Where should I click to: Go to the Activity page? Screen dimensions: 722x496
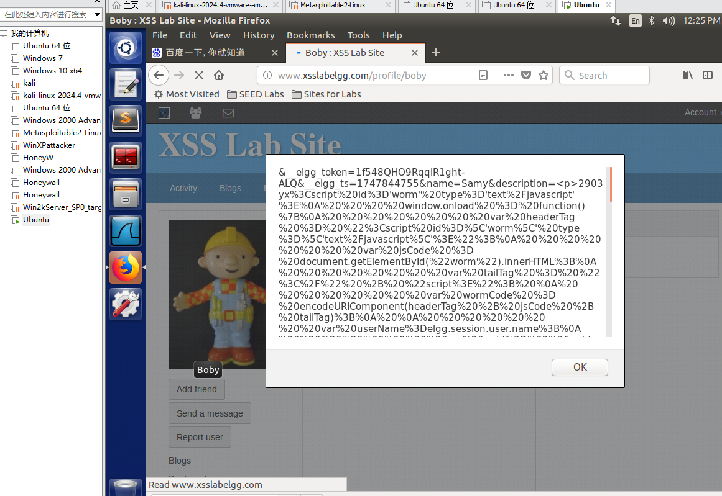tap(183, 188)
